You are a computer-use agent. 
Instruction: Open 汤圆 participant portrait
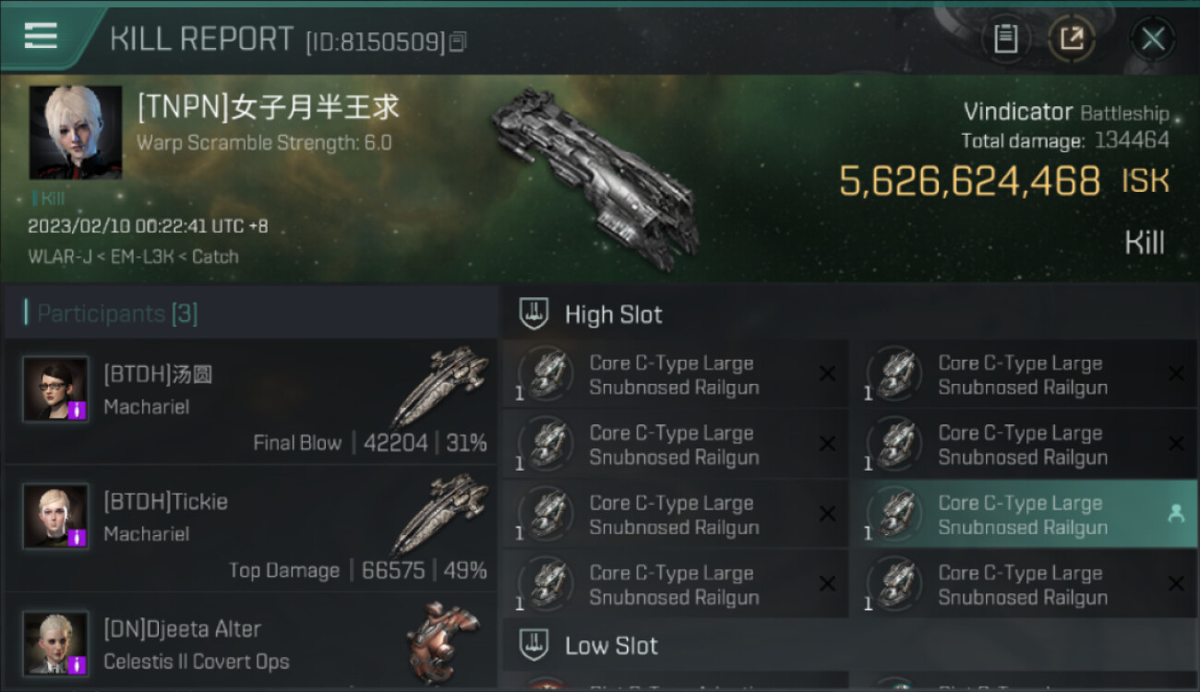pyautogui.click(x=56, y=389)
